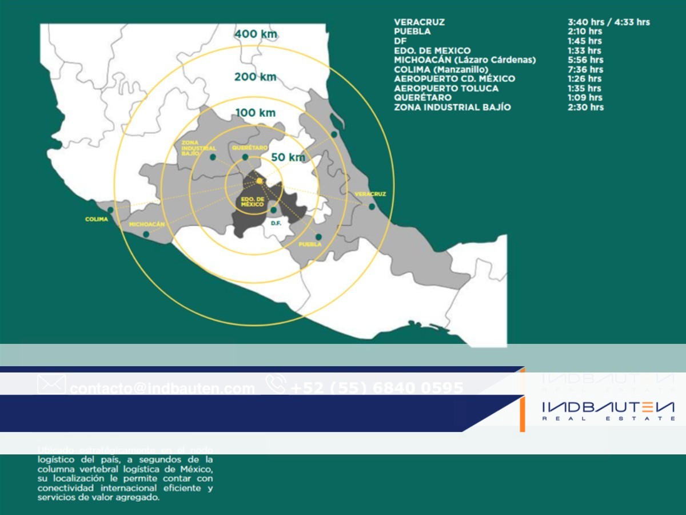
Task: Open the contacto@indbauten.com email address
Action: click(x=162, y=389)
